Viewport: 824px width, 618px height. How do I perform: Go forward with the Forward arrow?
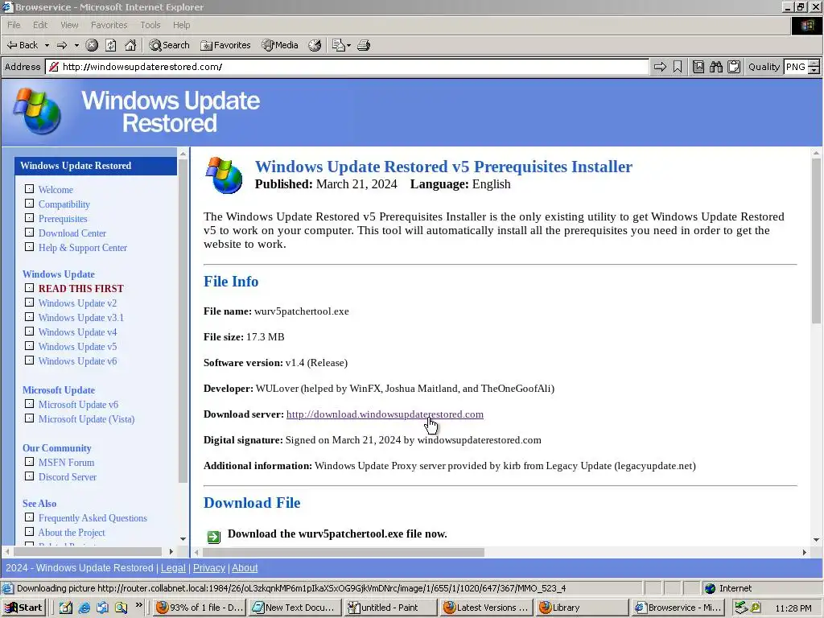pos(61,45)
